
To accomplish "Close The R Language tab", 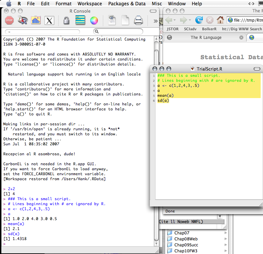I will click(241, 38).
